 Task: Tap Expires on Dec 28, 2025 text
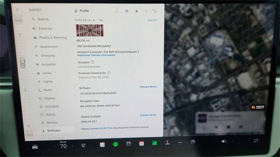94,77
